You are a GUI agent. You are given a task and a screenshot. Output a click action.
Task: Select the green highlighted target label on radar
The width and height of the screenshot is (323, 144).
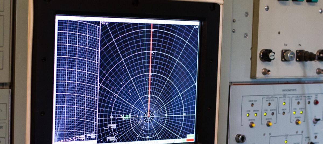click(127, 117)
